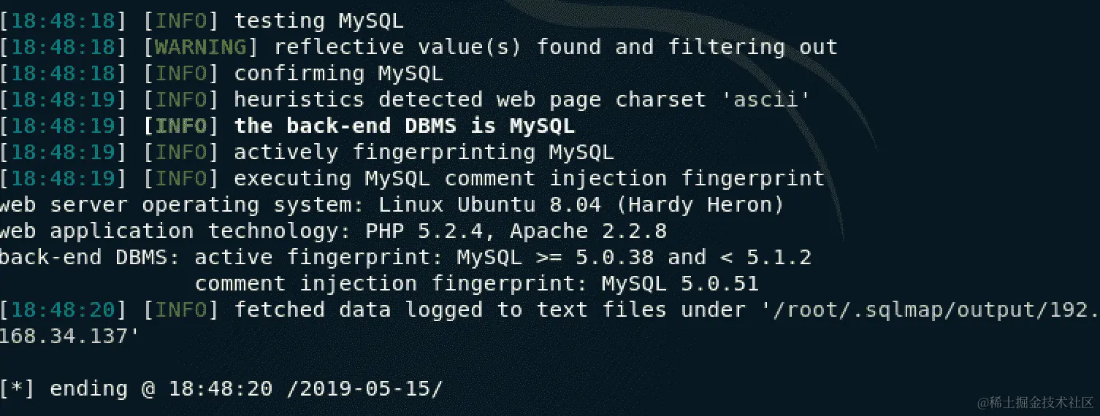This screenshot has width=1100, height=416.
Task: Click the bold 'the back-end DBMS is MySQL' text
Action: tap(405, 126)
